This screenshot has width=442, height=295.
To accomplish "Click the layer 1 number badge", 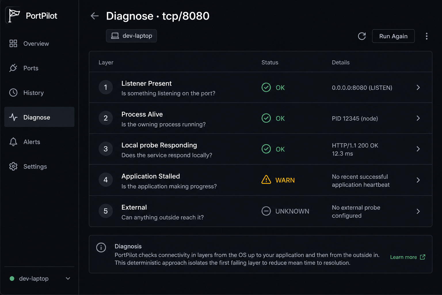I will point(106,87).
